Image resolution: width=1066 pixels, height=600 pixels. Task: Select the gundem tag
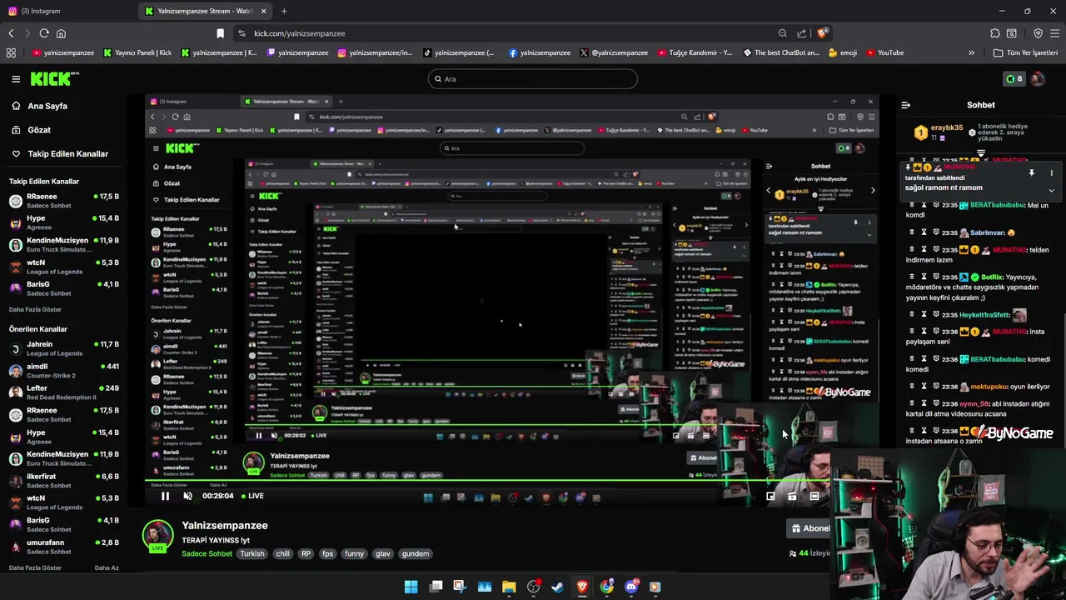[x=416, y=554]
